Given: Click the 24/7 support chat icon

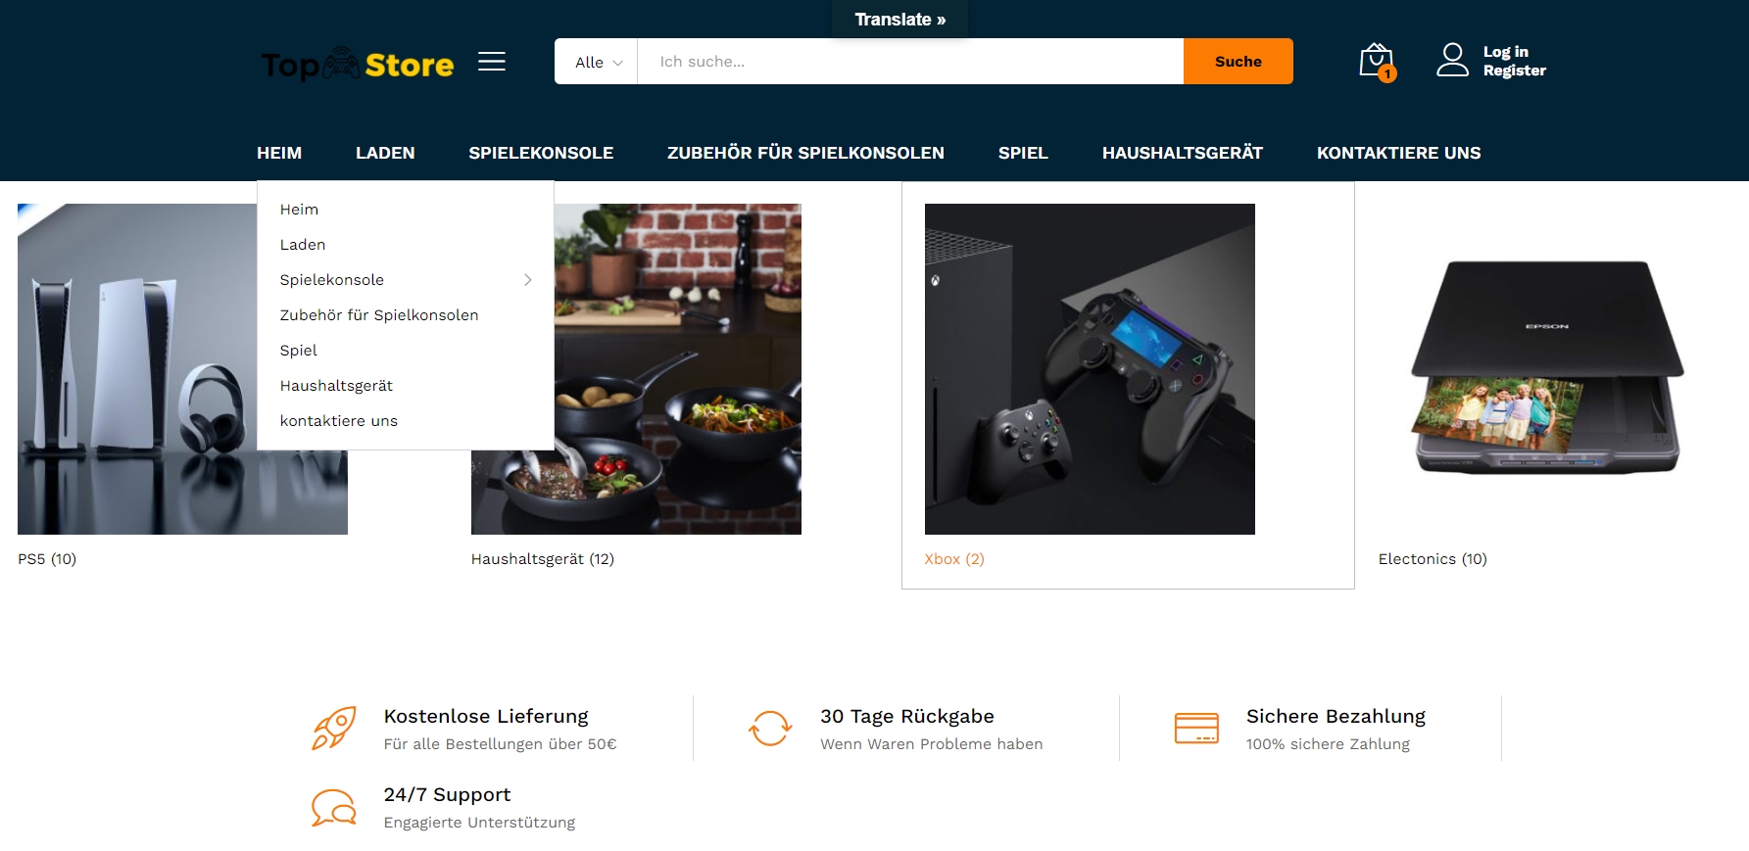Looking at the screenshot, I should [x=334, y=808].
